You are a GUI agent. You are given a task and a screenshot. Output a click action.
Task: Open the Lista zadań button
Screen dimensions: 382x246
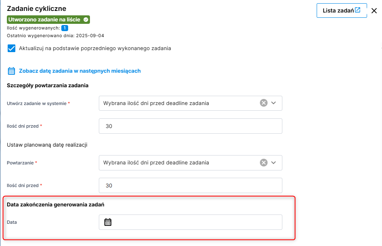point(338,11)
